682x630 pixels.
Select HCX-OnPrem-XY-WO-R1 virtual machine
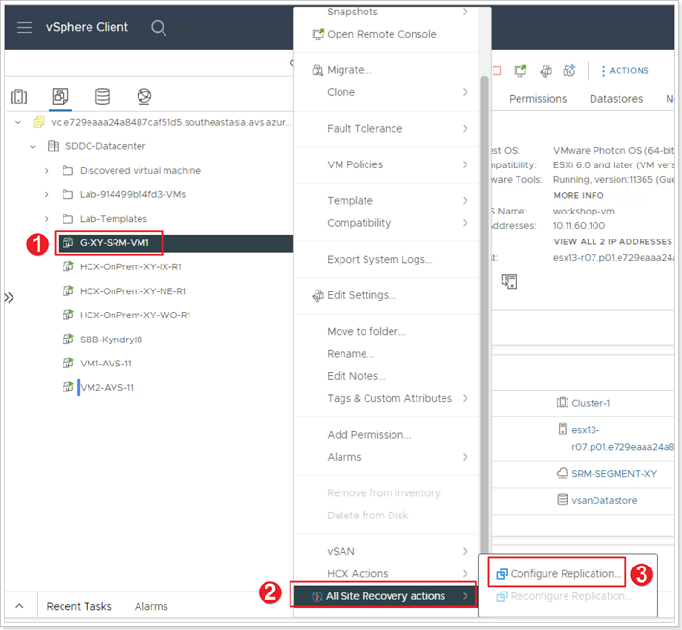(135, 315)
